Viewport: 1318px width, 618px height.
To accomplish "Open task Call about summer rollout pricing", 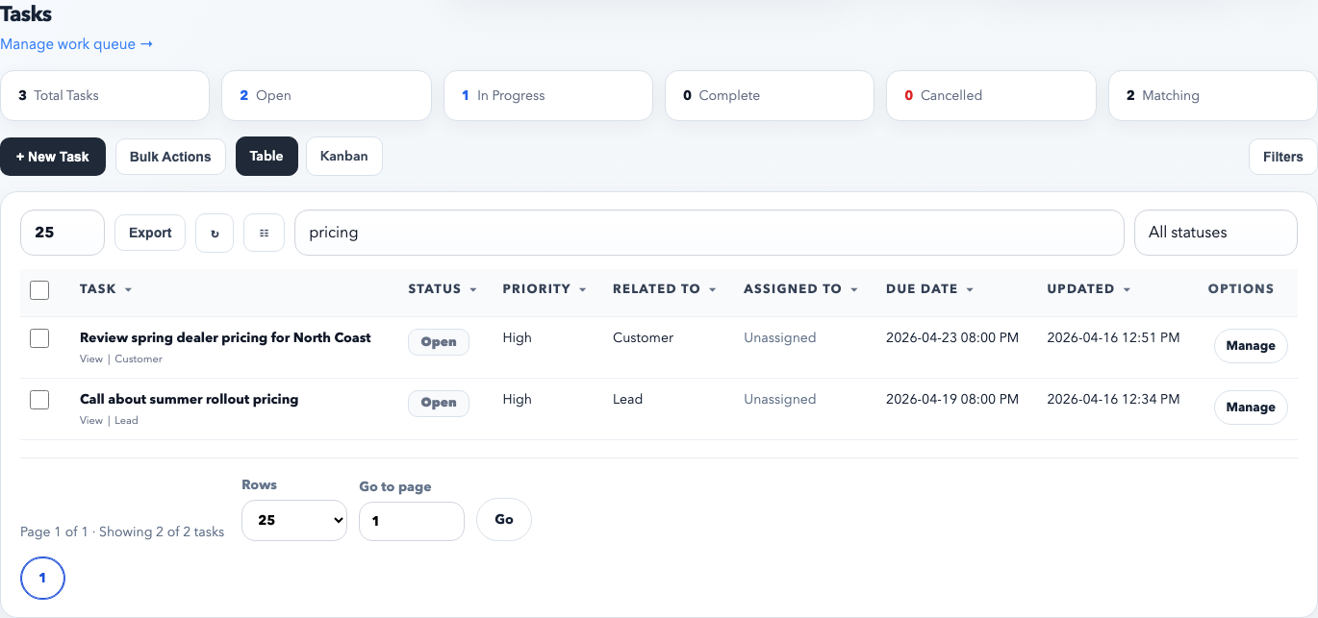I will coord(189,399).
